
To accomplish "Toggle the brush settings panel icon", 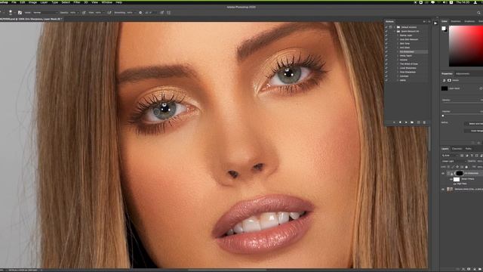I will coord(20,13).
